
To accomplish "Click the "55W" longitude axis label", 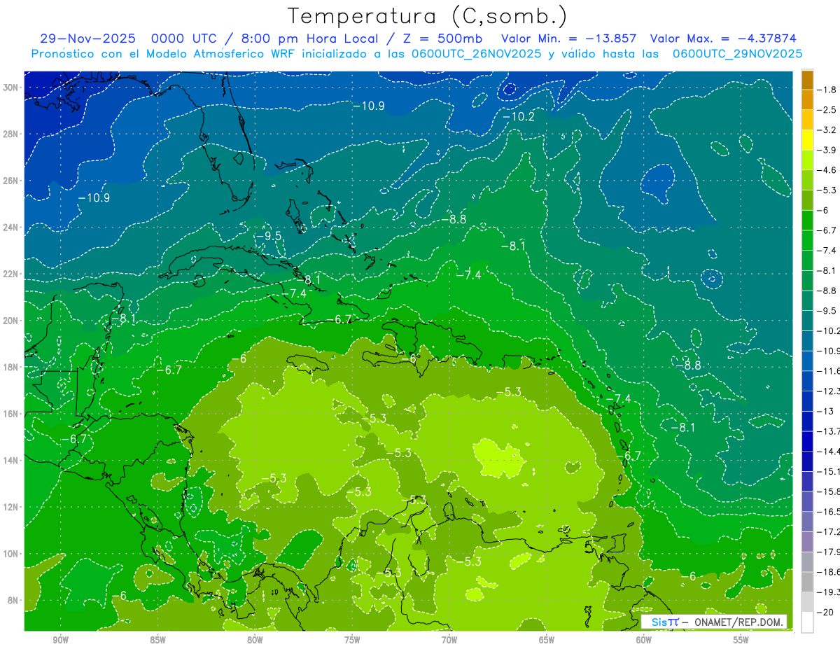I will coord(741,640).
